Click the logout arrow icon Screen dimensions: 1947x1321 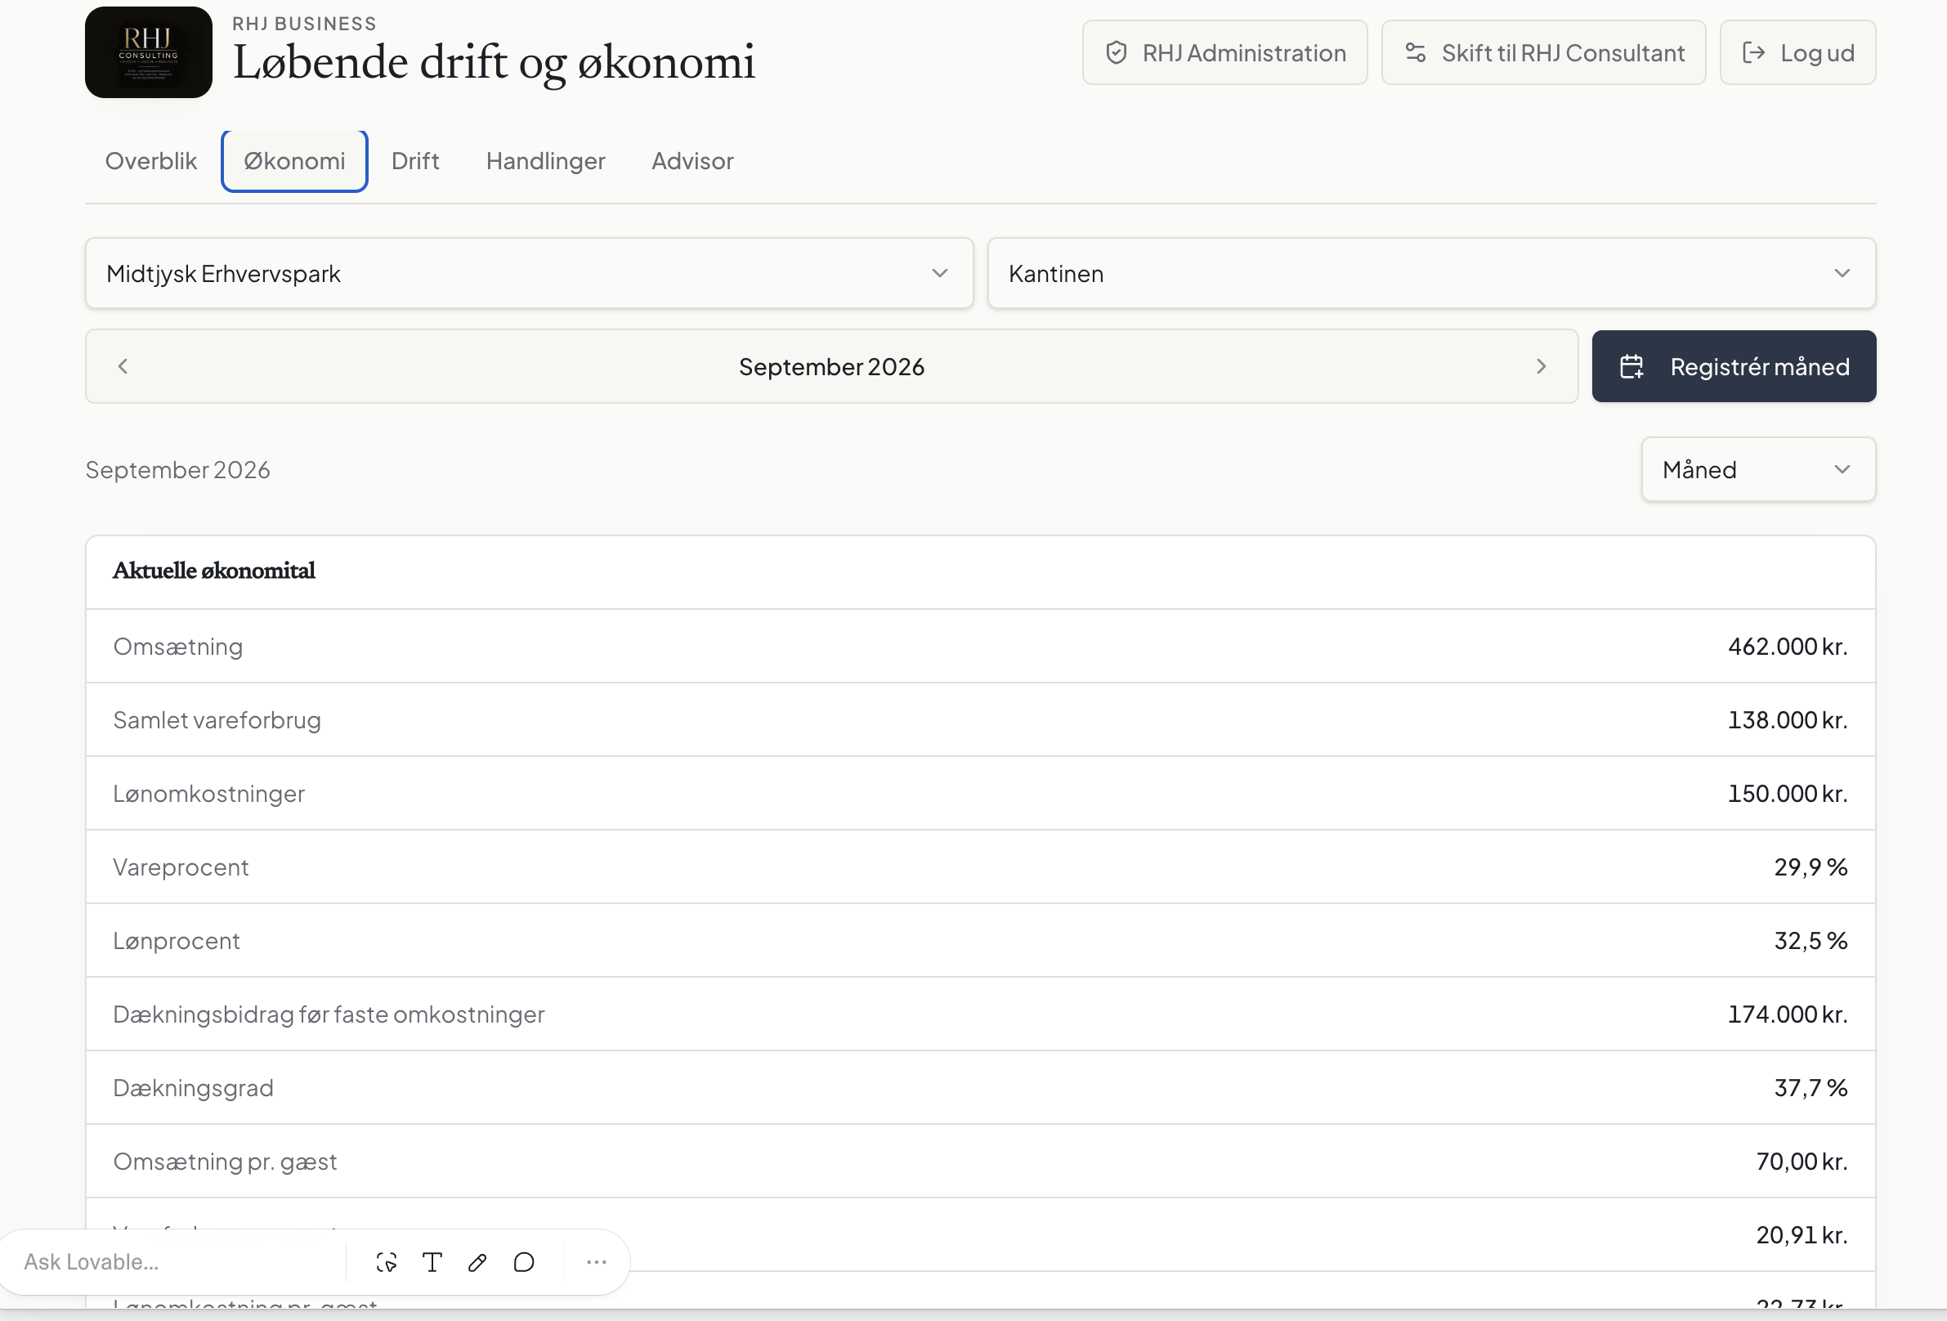[1753, 53]
